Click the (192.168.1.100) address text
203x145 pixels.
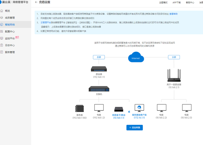(79, 118)
